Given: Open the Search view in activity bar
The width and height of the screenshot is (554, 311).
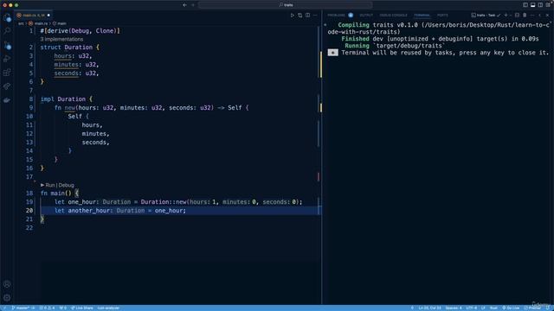Looking at the screenshot, I should point(7,31).
